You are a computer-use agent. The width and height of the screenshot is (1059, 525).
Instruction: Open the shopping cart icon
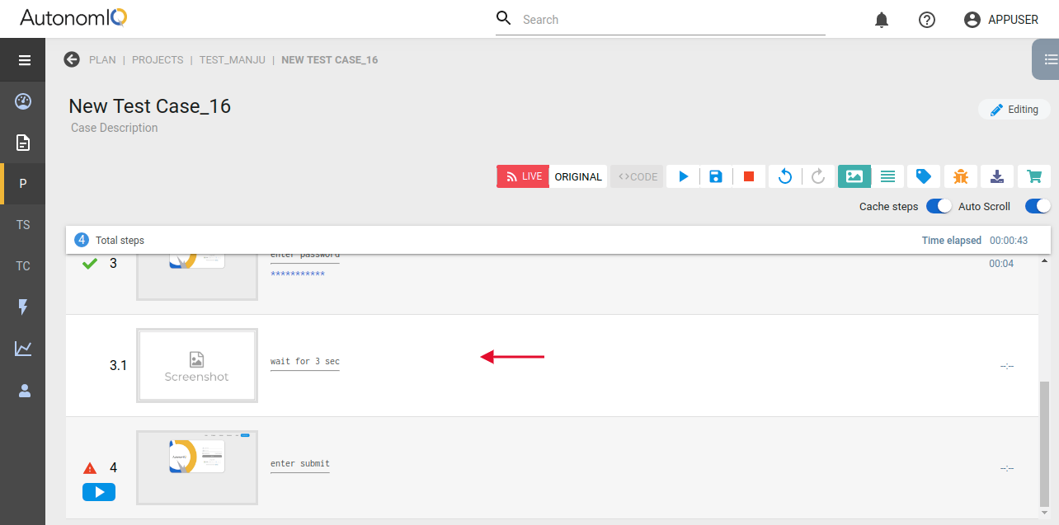(1033, 176)
